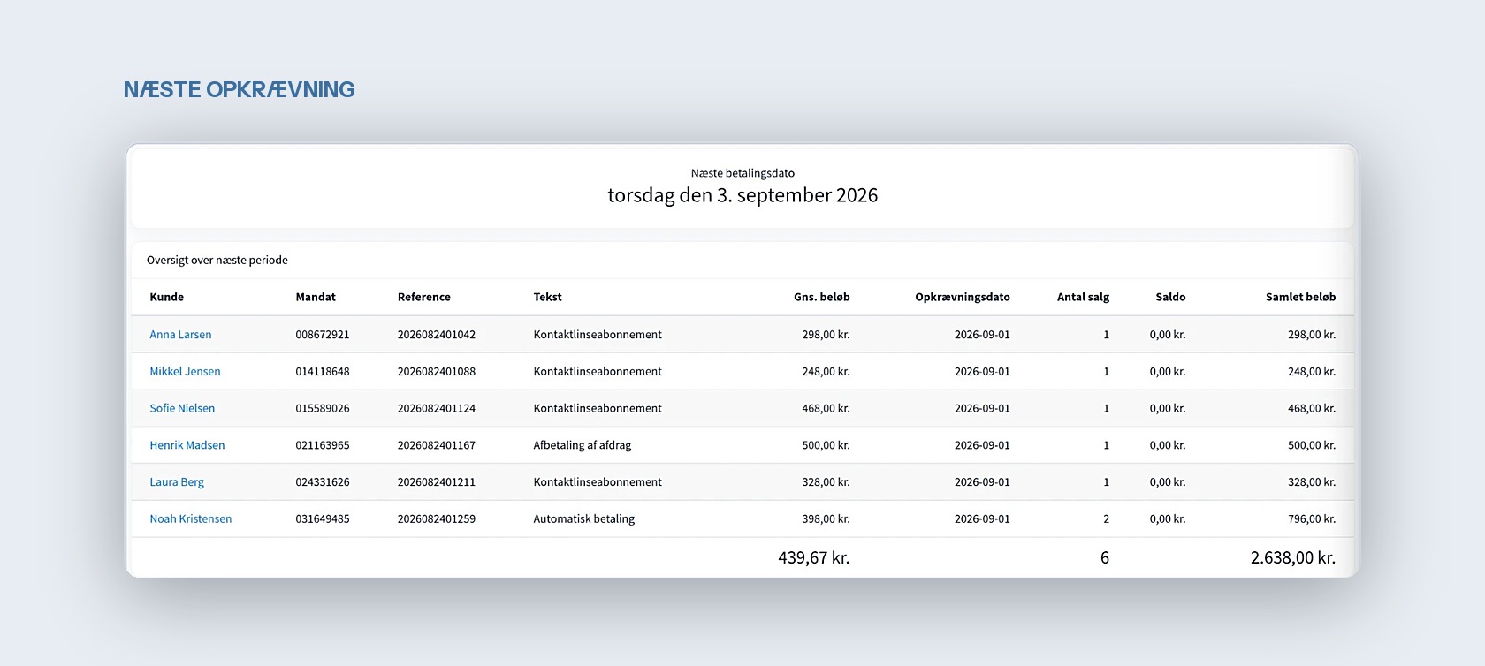Select reference 2026082401088
1485x666 pixels.
[436, 372]
